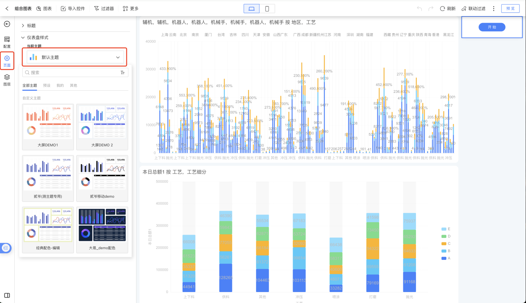Screen dimensions: 526x303
Task: Switch to mobile layout view
Action: pos(267,8)
